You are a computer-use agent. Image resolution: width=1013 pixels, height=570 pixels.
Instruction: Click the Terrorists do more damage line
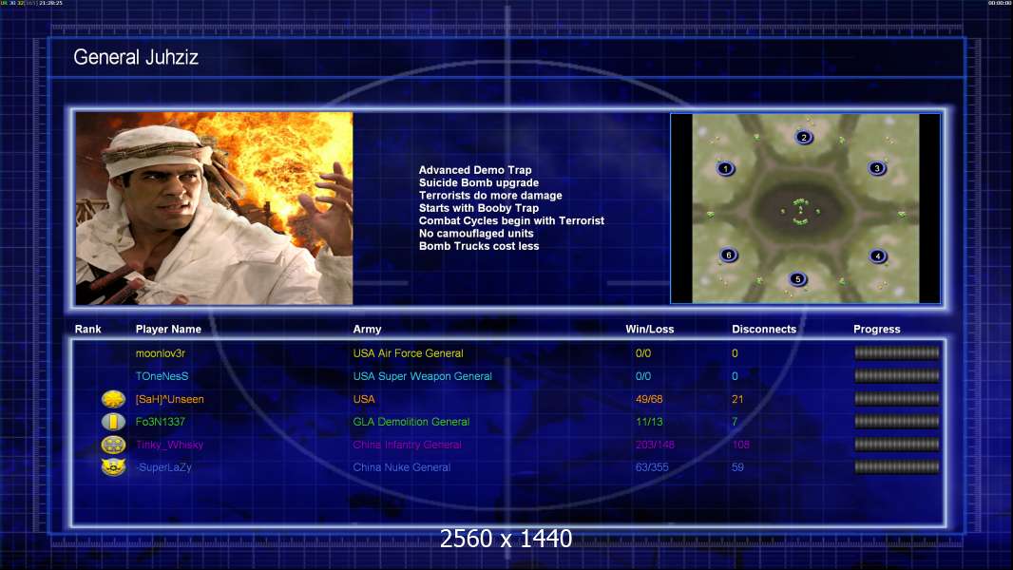point(490,195)
